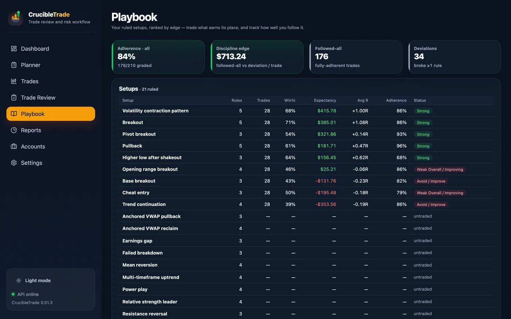Image resolution: width=511 pixels, height=319 pixels.
Task: Select Higher low after shakeout setup
Action: (x=306, y=157)
